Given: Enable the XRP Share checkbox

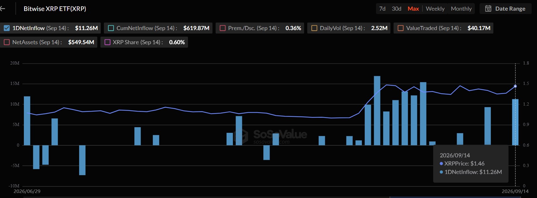Looking at the screenshot, I should (x=107, y=42).
